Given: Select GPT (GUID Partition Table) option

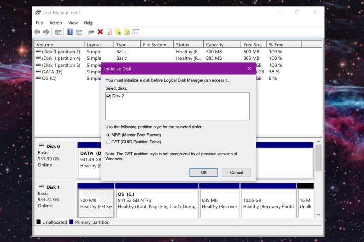Looking at the screenshot, I should (x=109, y=142).
